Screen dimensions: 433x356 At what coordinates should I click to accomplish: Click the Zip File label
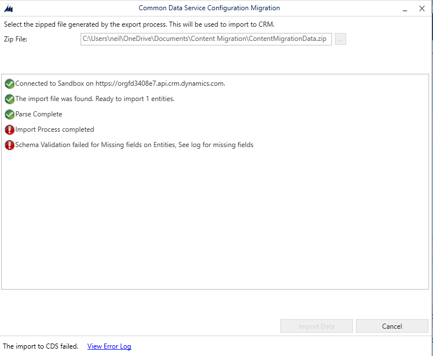[15, 39]
